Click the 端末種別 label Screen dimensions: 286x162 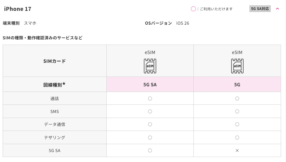(11, 23)
